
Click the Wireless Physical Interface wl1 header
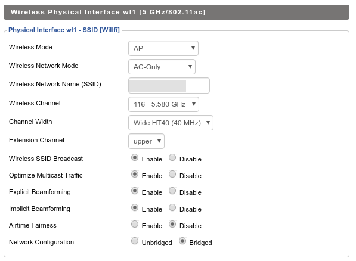(177, 12)
